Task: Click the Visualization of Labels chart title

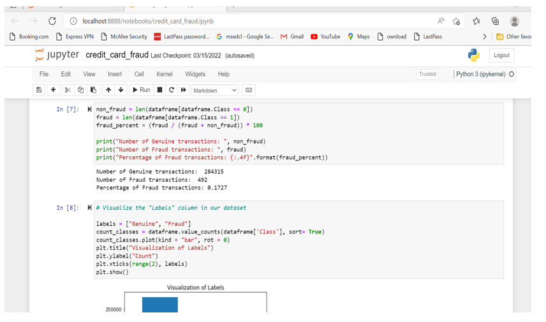Action: (195, 288)
